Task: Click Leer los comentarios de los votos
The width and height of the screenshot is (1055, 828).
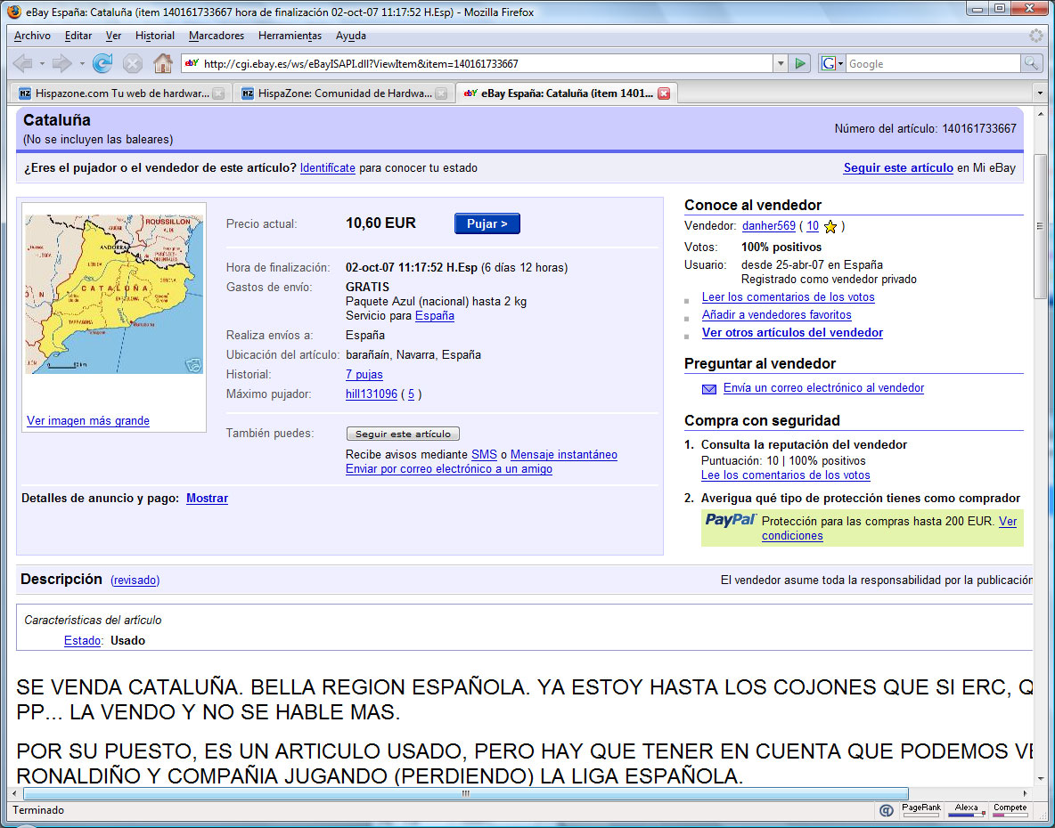Action: (788, 297)
